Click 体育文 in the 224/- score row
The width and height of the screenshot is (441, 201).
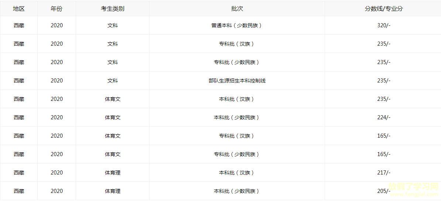[113, 117]
